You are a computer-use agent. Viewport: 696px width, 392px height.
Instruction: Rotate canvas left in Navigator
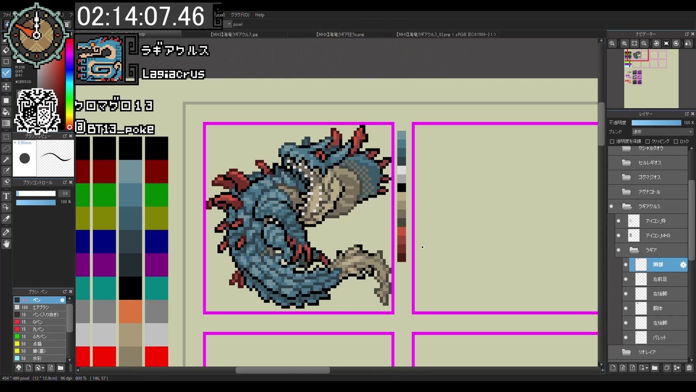tap(656, 44)
